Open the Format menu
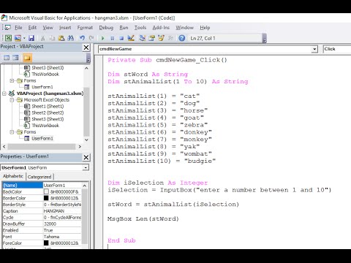 (85, 28)
